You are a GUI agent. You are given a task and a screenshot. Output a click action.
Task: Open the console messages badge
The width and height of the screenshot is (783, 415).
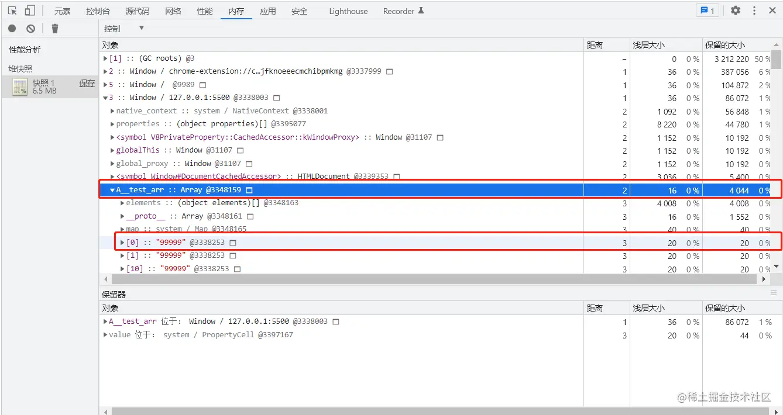tap(708, 11)
